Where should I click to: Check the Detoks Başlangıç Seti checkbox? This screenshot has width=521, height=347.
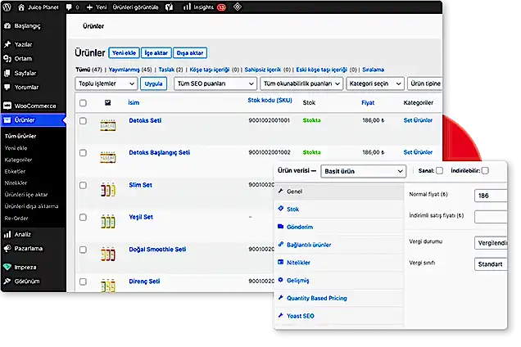point(83,153)
